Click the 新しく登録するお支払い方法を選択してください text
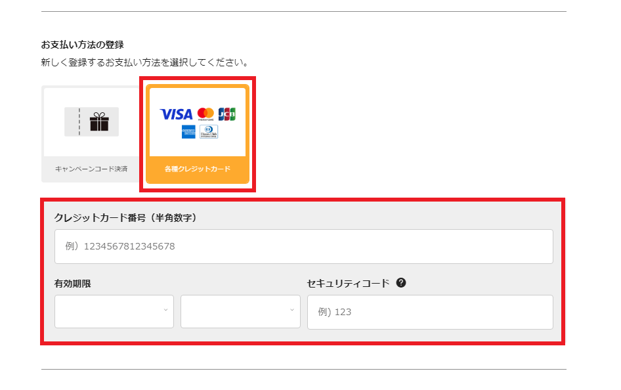The height and width of the screenshot is (390, 621). (x=145, y=62)
